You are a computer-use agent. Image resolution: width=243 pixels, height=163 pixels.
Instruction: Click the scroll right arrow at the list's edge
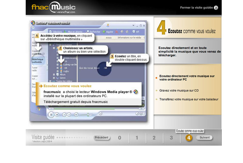pyautogui.click(x=143, y=98)
